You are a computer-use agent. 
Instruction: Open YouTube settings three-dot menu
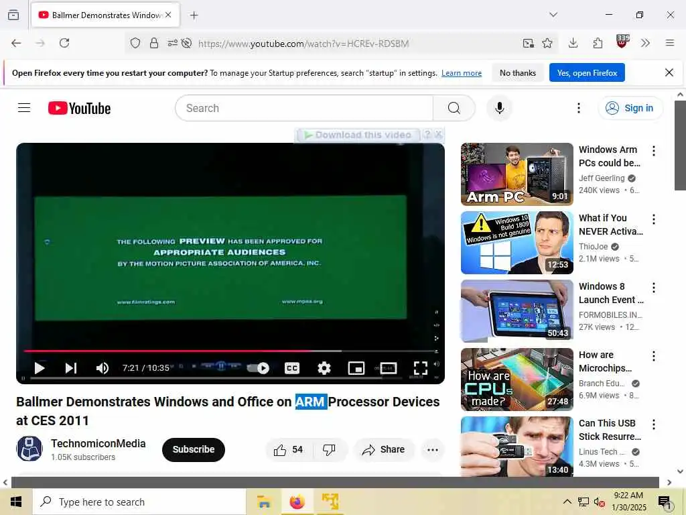(578, 108)
